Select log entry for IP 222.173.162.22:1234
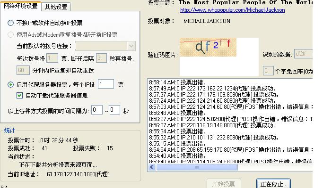 click(x=212, y=89)
